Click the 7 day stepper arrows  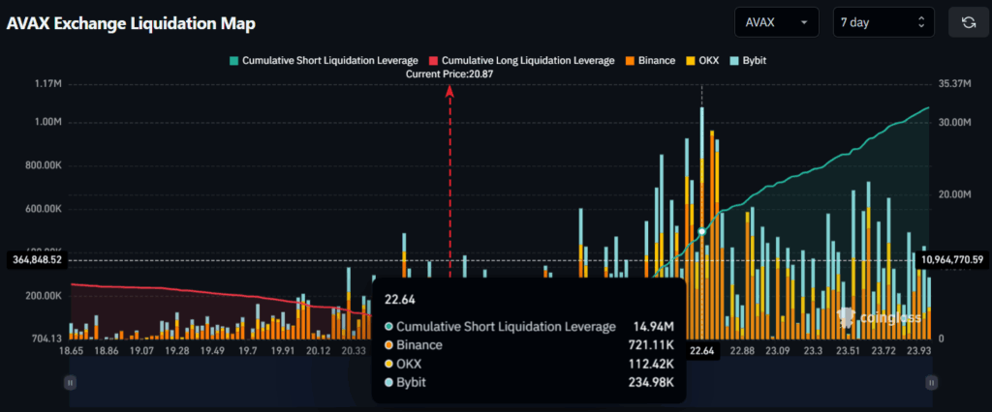click(922, 23)
